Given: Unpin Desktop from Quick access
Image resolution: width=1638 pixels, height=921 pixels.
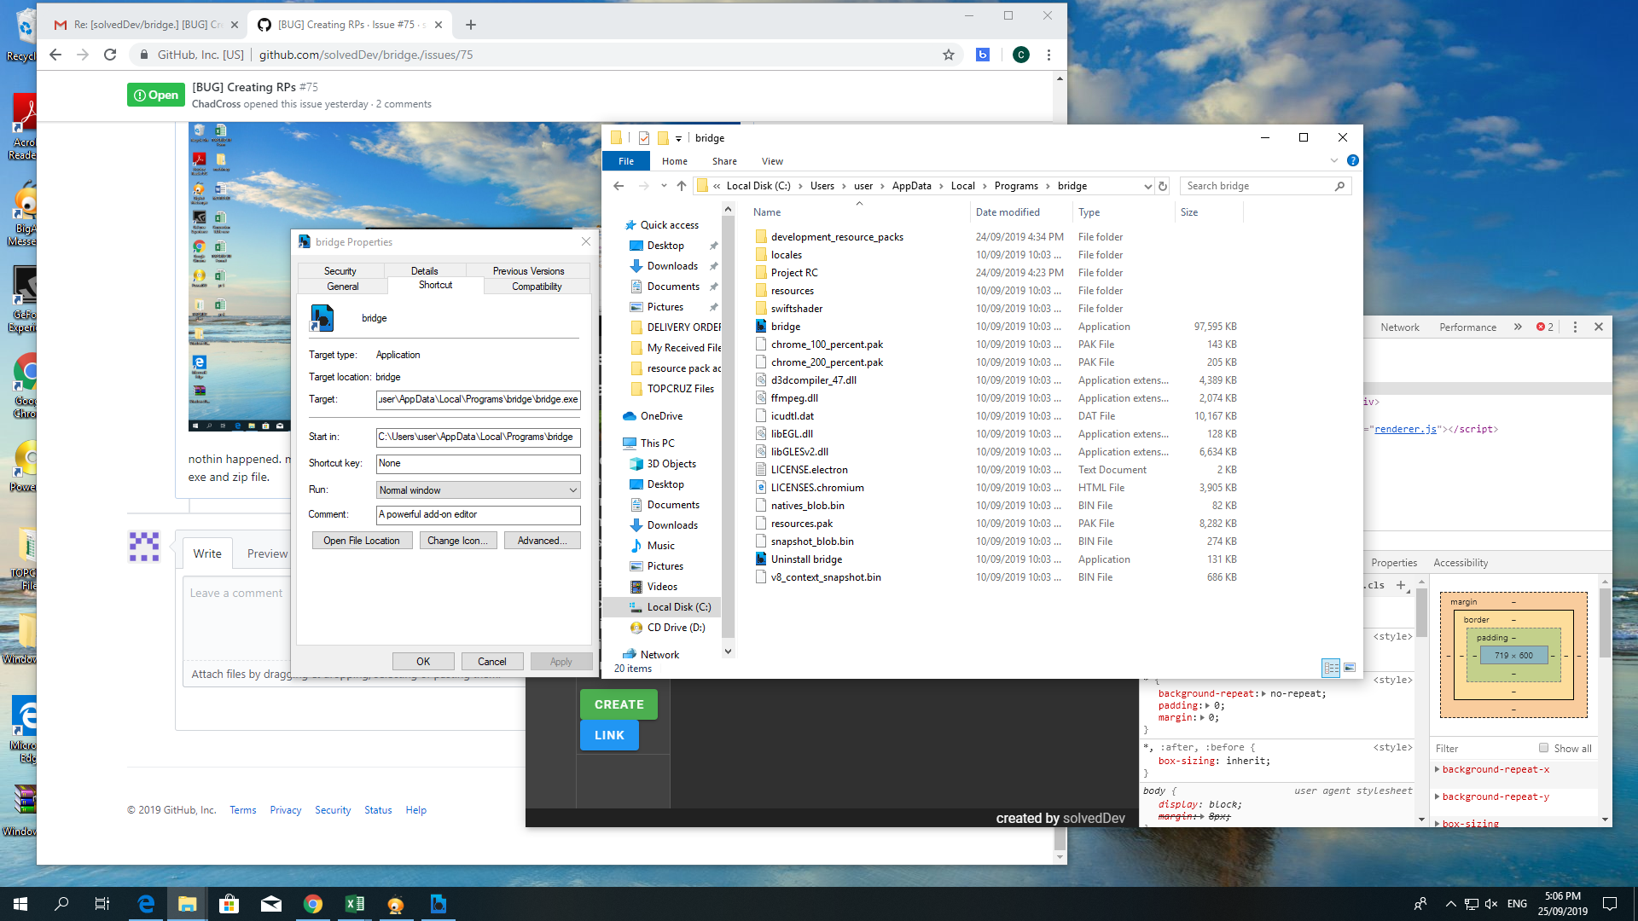Looking at the screenshot, I should 714,245.
